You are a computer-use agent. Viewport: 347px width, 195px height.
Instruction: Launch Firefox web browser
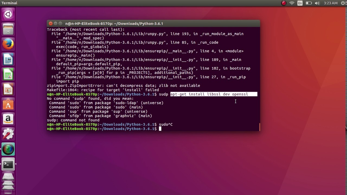pos(8,44)
